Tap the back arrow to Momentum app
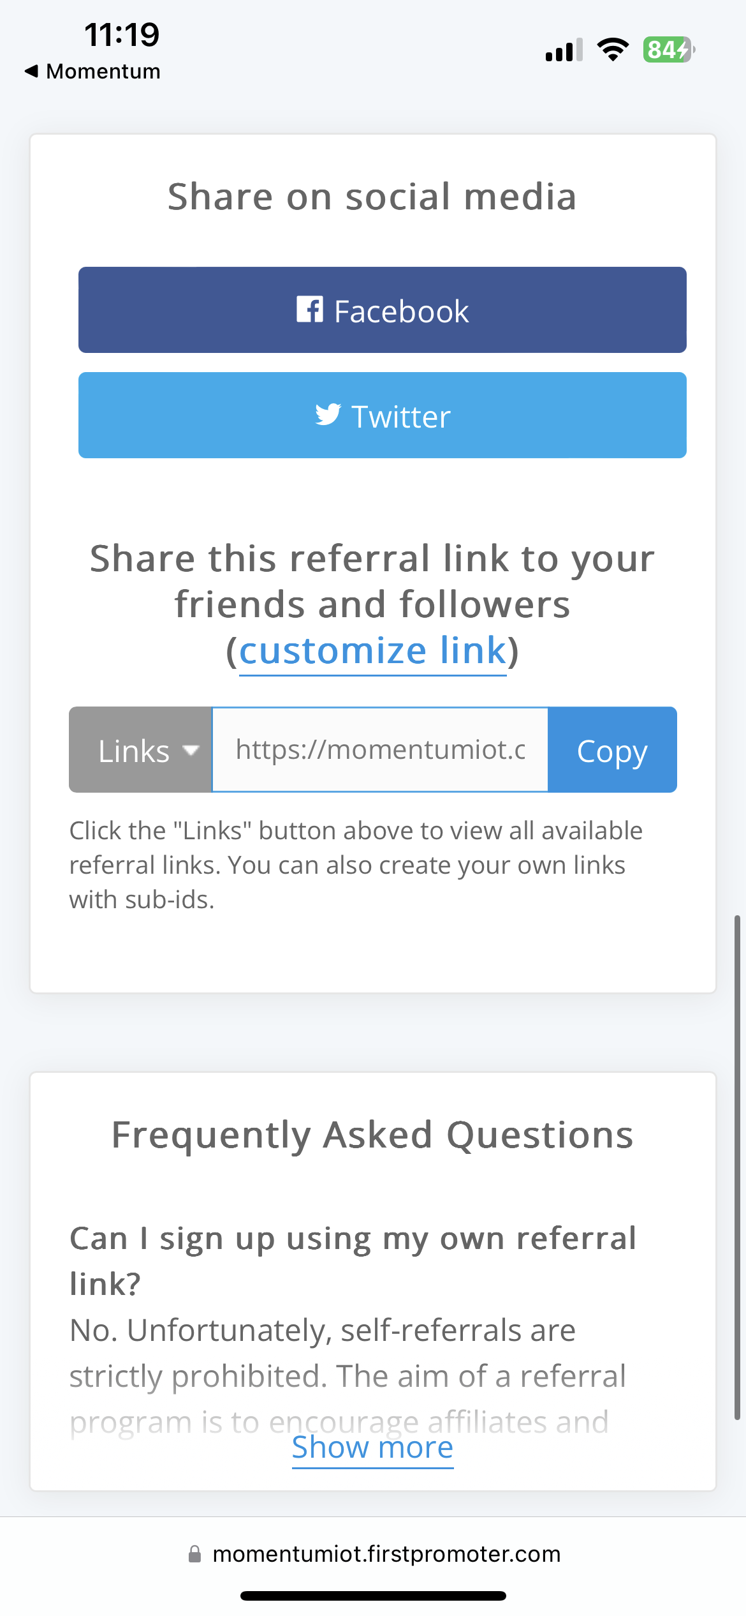Image resolution: width=746 pixels, height=1616 pixels. point(32,71)
